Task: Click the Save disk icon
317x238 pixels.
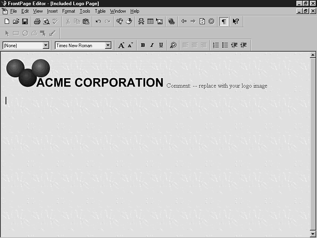Action: [25, 21]
